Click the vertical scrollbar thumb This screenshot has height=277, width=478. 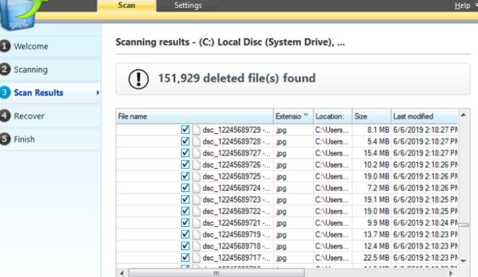point(464,224)
